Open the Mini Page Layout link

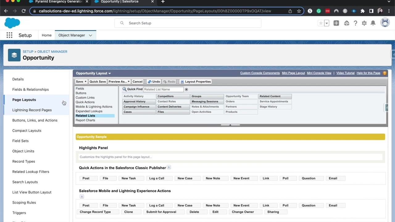pos(293,73)
